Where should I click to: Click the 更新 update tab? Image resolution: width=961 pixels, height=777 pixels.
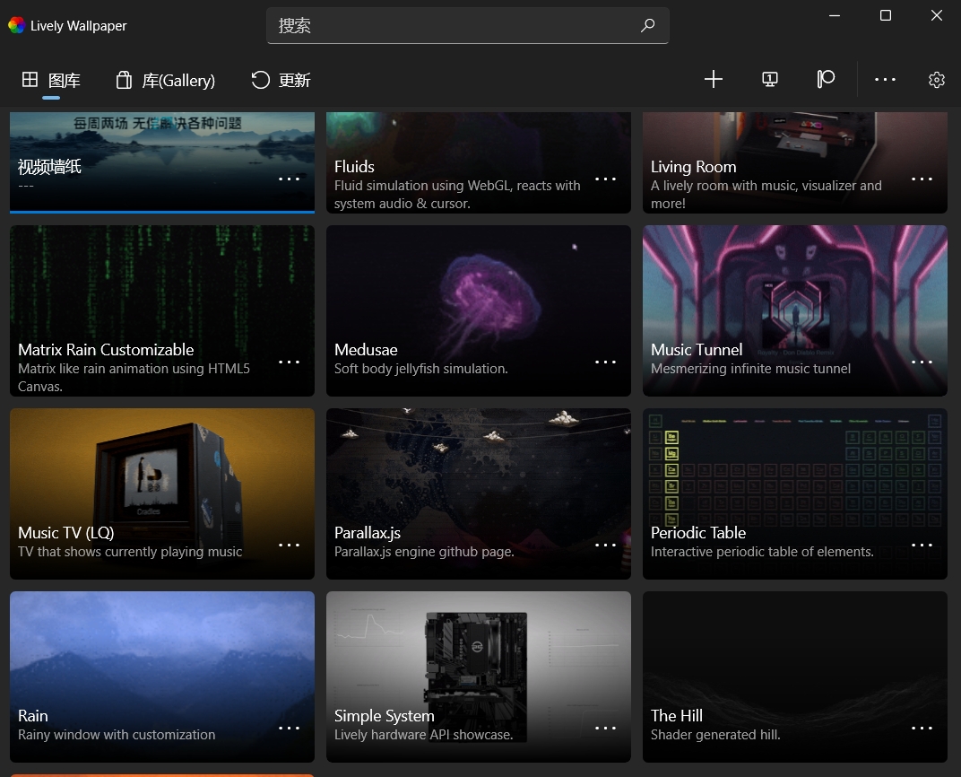[x=281, y=81]
